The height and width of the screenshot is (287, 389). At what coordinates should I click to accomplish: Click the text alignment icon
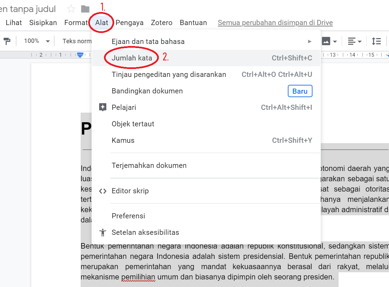point(352,42)
